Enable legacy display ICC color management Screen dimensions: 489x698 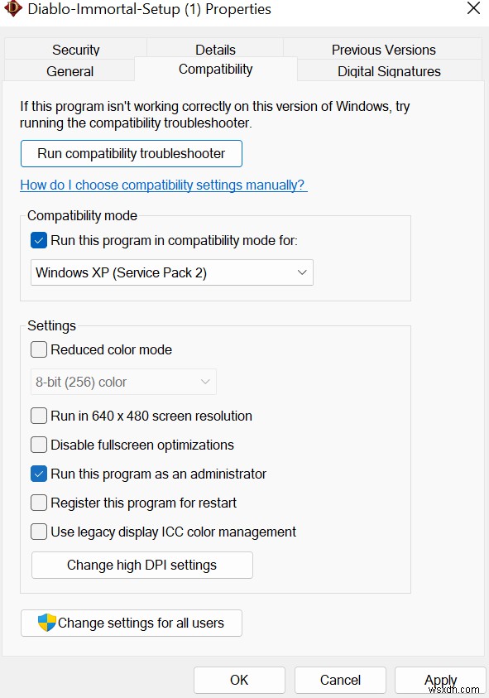click(x=38, y=532)
